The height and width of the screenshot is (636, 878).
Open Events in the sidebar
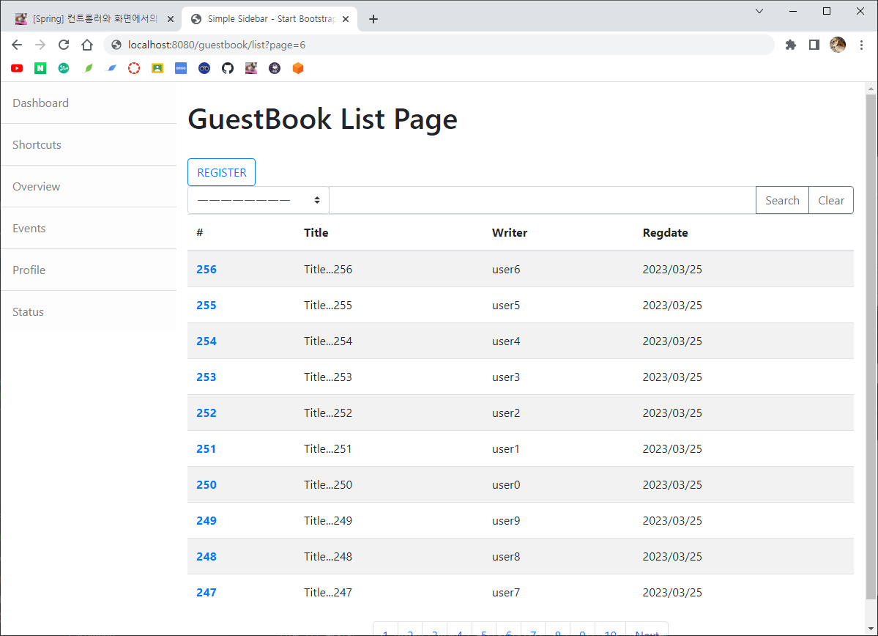pyautogui.click(x=89, y=228)
